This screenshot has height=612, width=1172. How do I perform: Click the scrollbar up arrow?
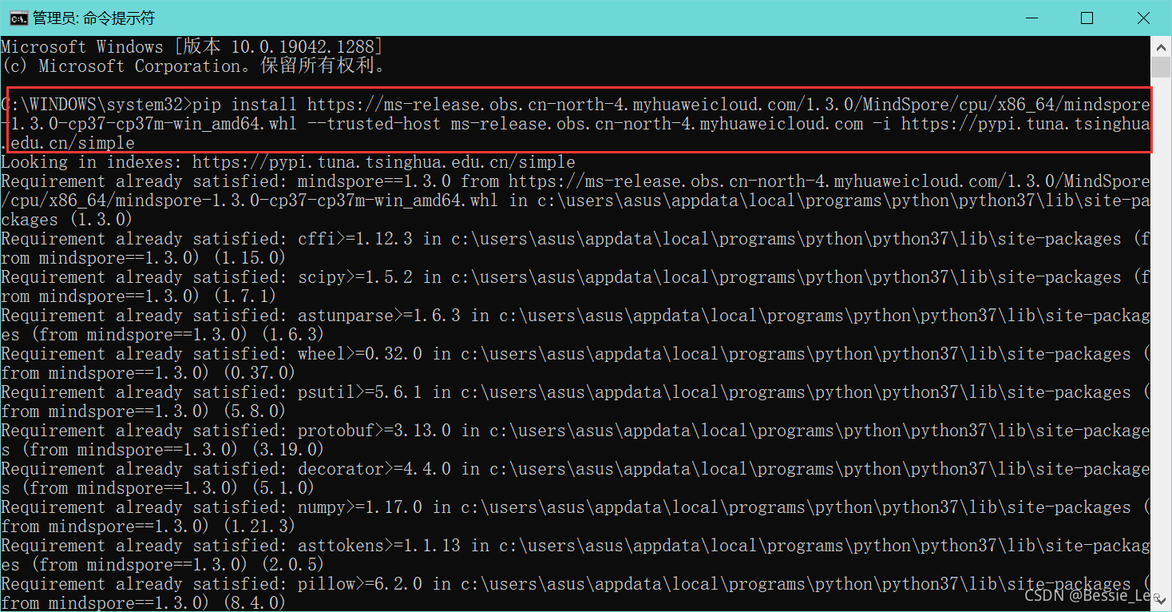pyautogui.click(x=1162, y=47)
